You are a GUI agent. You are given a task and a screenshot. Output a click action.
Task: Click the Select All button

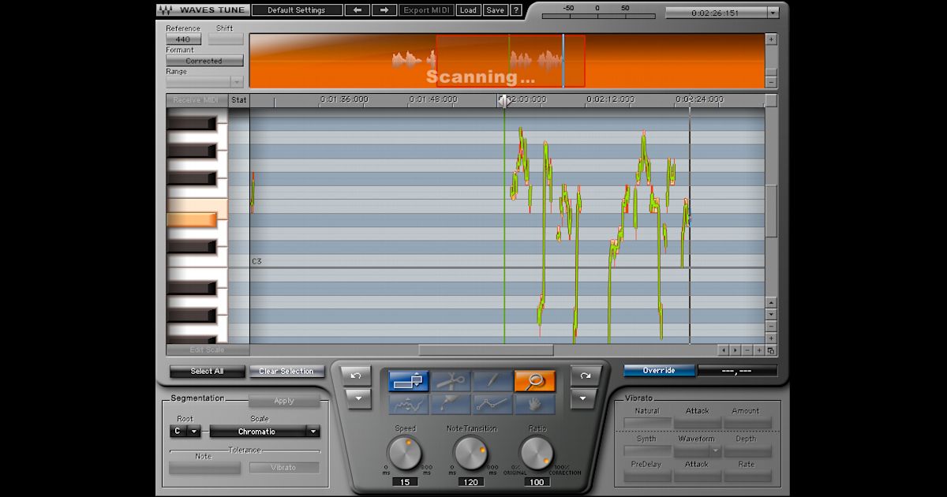click(207, 371)
